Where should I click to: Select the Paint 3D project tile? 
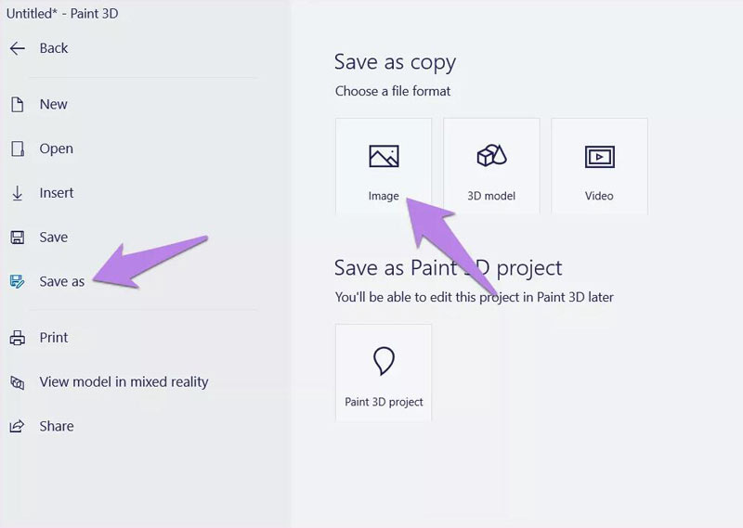pos(384,373)
